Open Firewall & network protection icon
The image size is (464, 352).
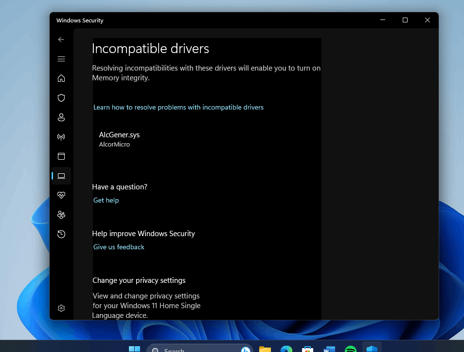click(61, 137)
